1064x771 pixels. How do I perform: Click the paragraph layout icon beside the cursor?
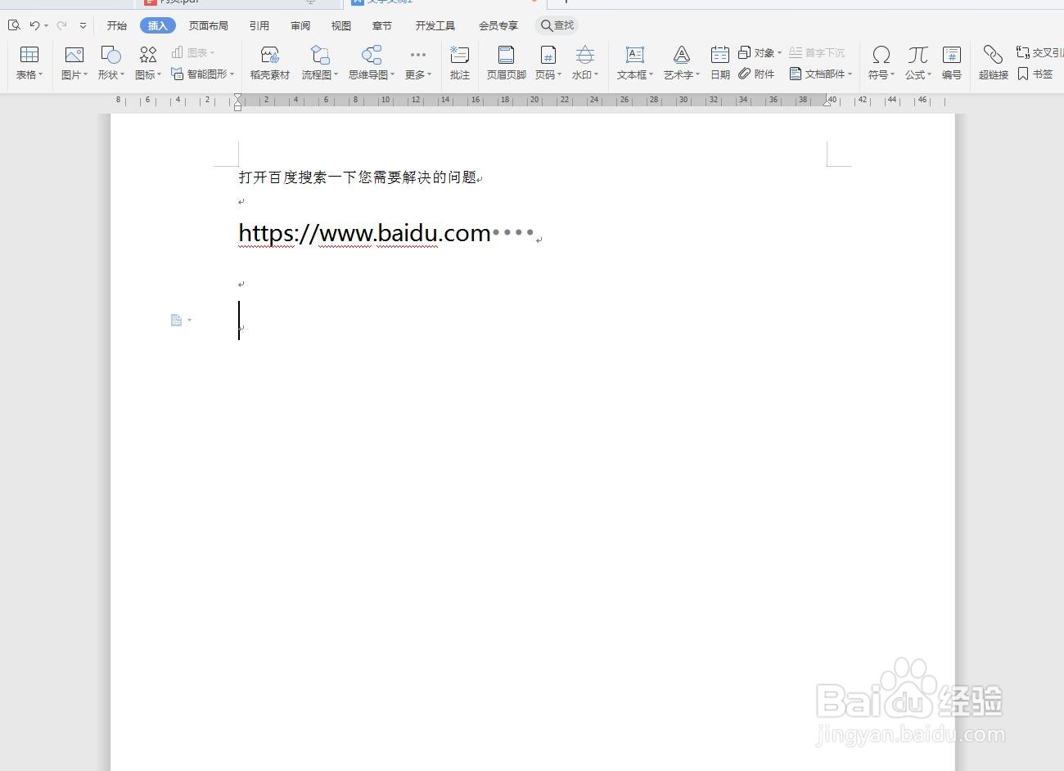click(177, 321)
